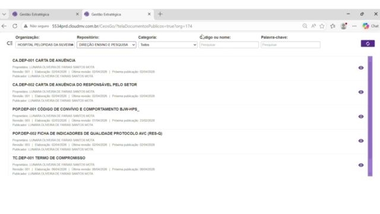Focus the Palavra-chave search field

point(290,45)
